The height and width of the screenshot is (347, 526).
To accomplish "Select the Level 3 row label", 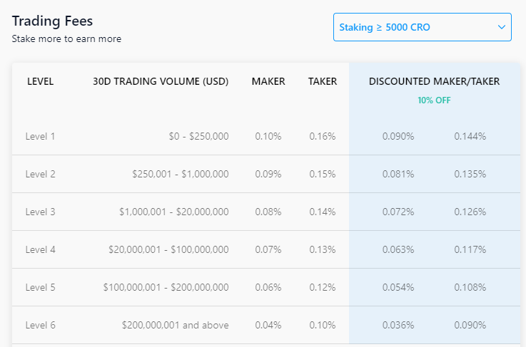I will (x=40, y=212).
